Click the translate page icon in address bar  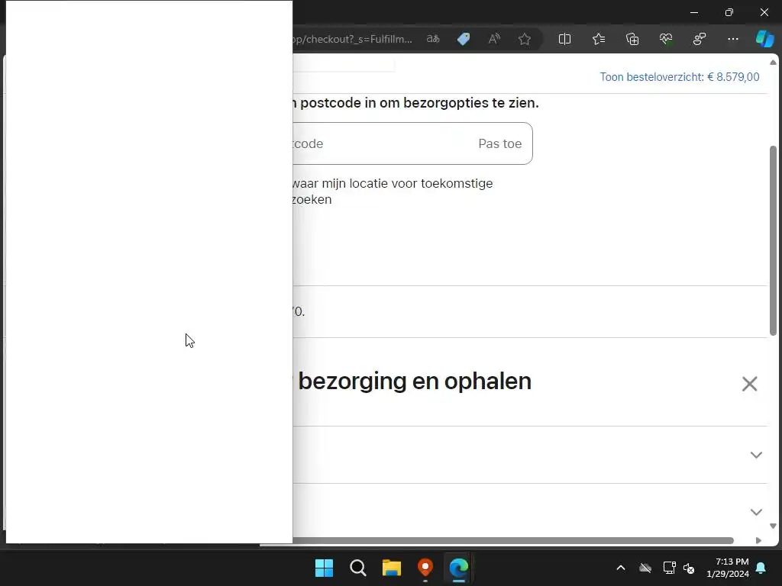pos(433,39)
